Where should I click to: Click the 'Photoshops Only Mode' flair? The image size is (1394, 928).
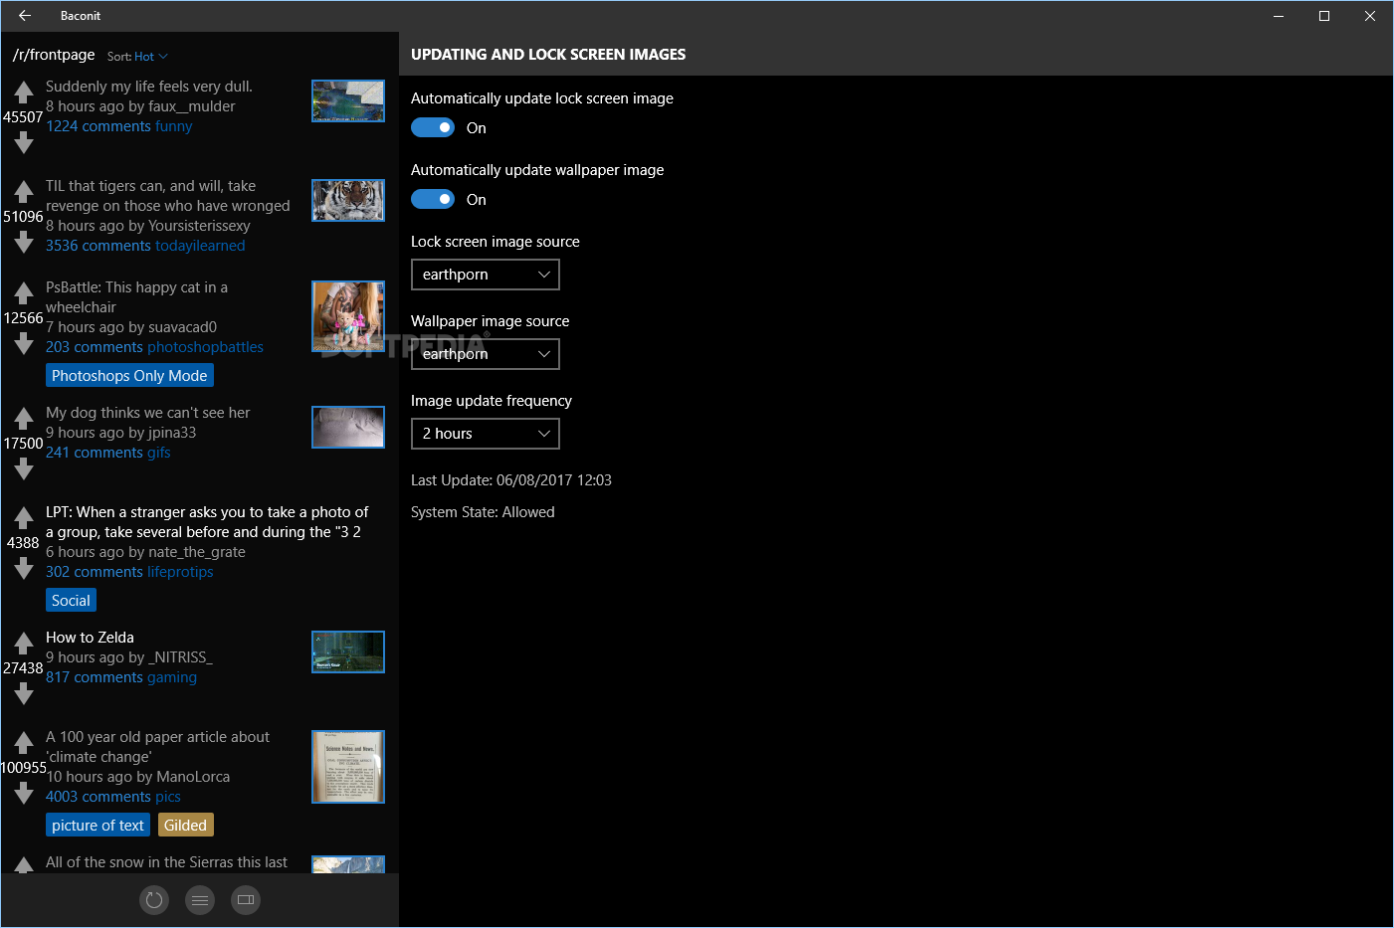pos(129,376)
